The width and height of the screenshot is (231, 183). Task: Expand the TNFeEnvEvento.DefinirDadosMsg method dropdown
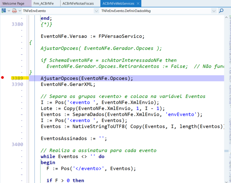(x=214, y=11)
